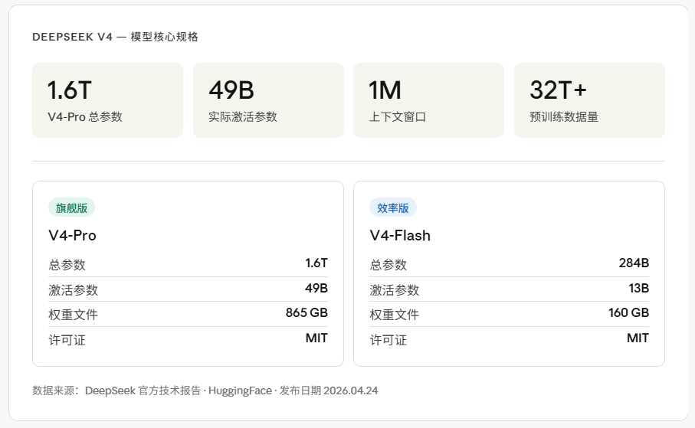Image resolution: width=695 pixels, height=428 pixels.
Task: Open the HuggingFace source in the footer
Action: 239,390
